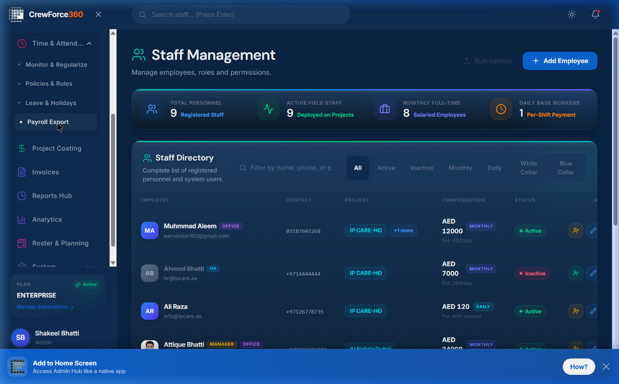Screen dimensions: 619x384
Task: Close the sidebar with the X icon
Action: point(98,15)
